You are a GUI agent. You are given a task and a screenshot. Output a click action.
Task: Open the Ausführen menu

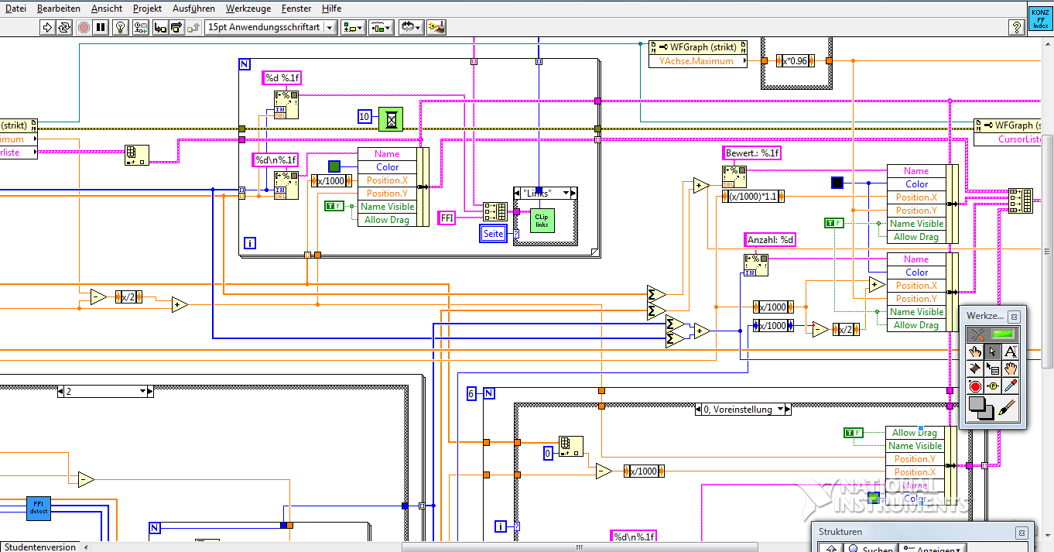point(193,9)
